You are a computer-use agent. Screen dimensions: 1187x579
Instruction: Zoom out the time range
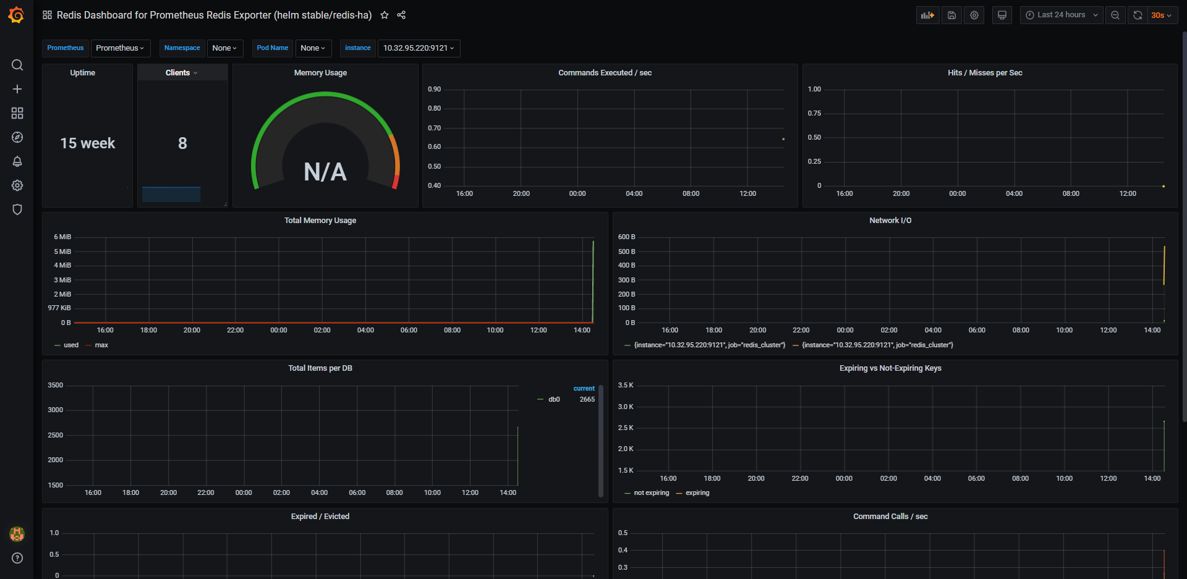[1115, 15]
